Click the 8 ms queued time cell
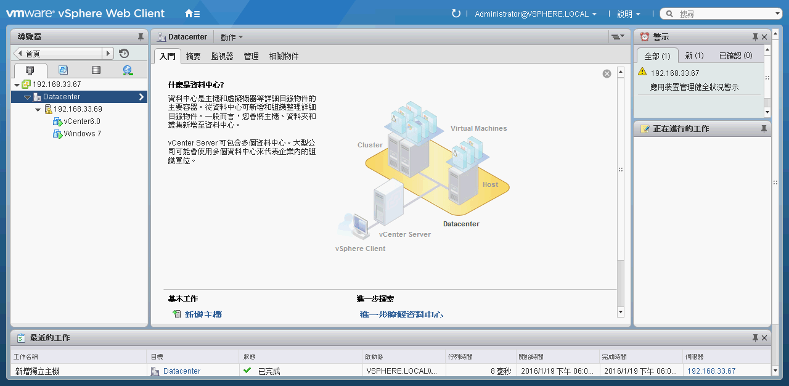This screenshot has height=386, width=789. pos(481,371)
